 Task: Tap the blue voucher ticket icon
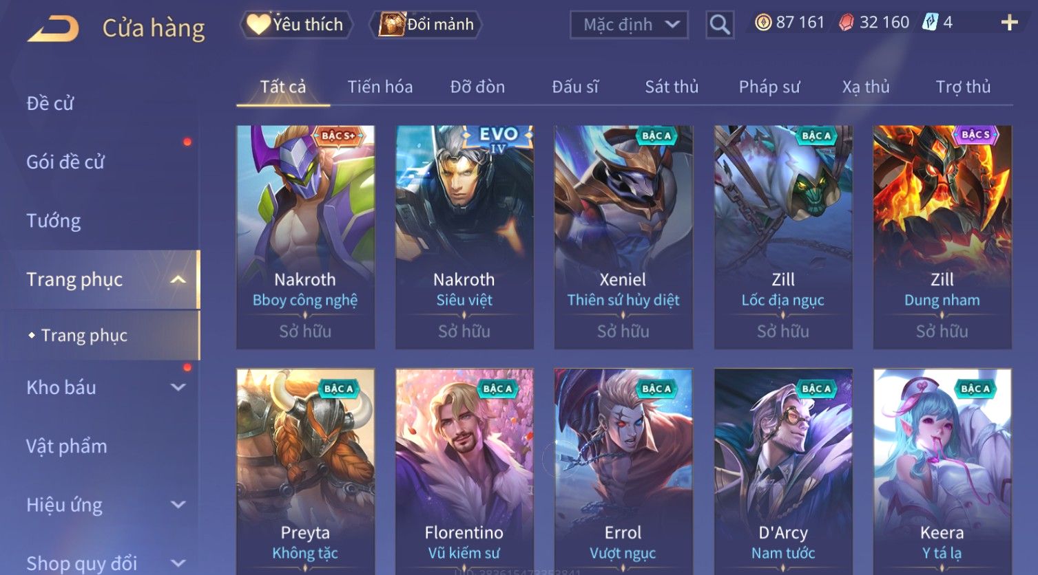click(x=930, y=22)
